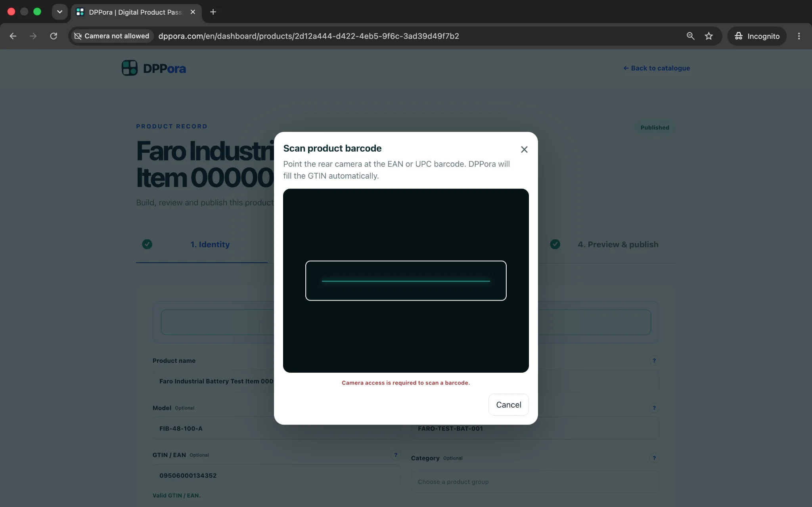Click the macOS green full-screen window button
The width and height of the screenshot is (812, 507).
click(37, 12)
